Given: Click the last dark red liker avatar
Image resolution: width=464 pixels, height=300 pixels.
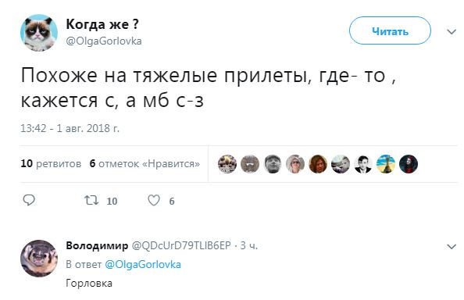Looking at the screenshot, I should point(409,164).
